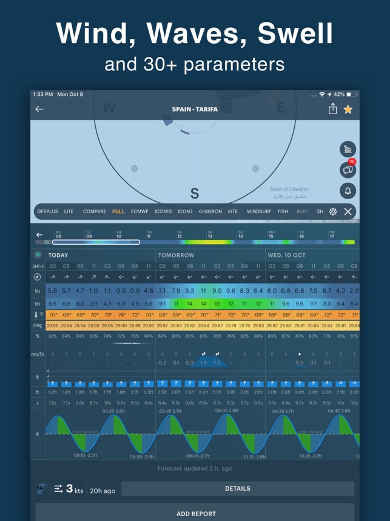Viewport: 390px width, 521px height.
Task: Tap Wi-Fi icon in status bar
Action: click(x=322, y=94)
